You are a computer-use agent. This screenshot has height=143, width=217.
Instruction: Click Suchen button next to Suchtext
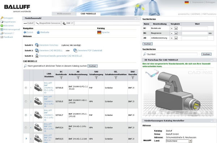[207, 54]
